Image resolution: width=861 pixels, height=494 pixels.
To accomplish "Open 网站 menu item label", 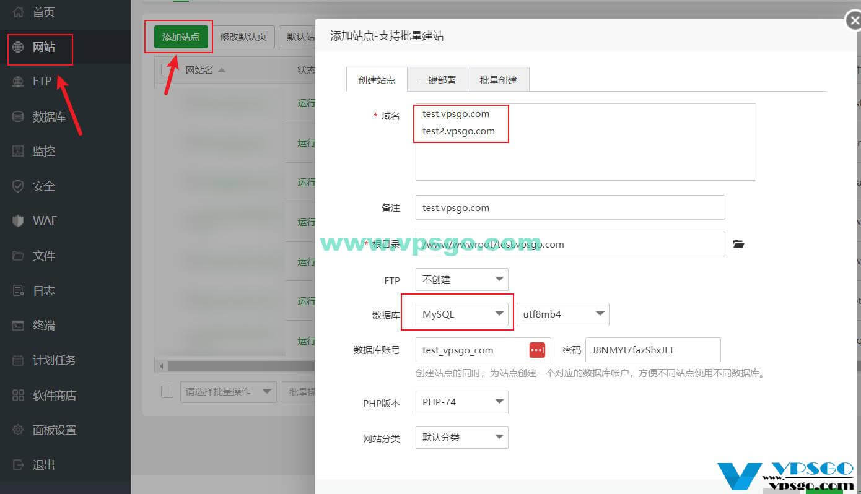I will coord(44,47).
